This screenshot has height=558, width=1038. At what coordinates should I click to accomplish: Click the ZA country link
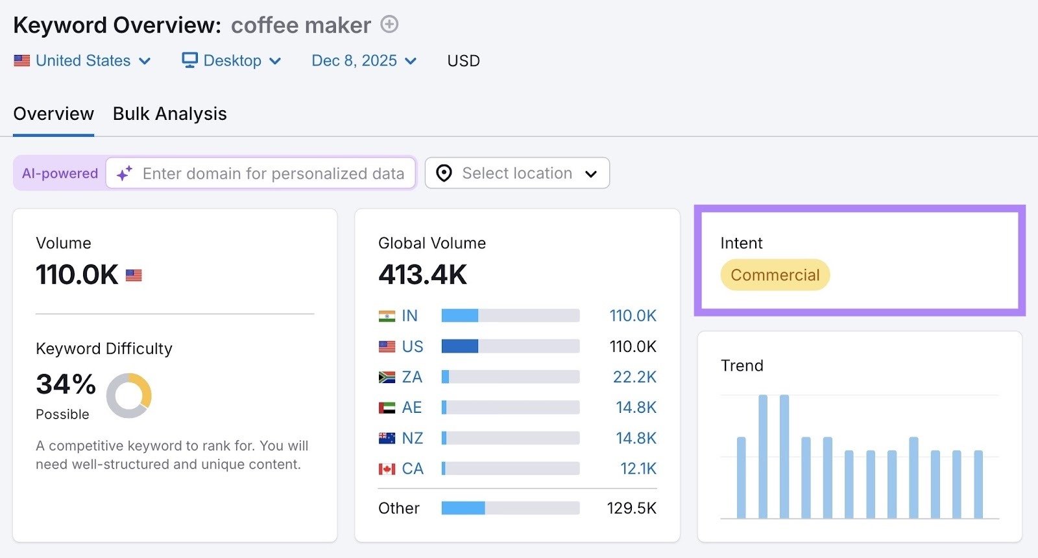[412, 377]
